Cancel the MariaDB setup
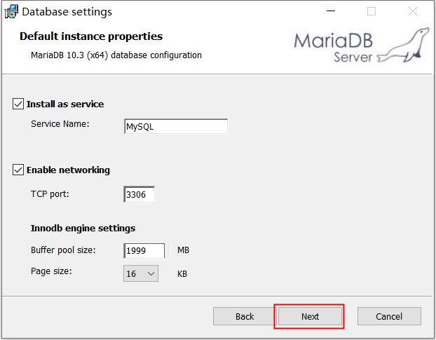 click(x=389, y=316)
